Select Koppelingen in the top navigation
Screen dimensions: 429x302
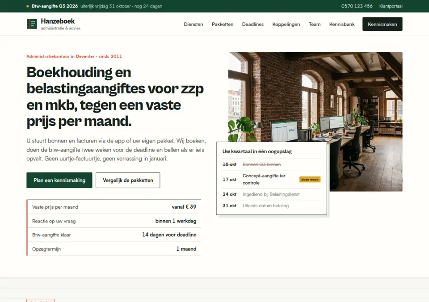[x=286, y=24]
